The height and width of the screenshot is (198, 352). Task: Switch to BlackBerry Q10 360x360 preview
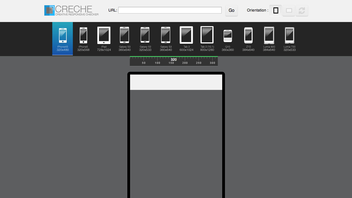pos(228,39)
